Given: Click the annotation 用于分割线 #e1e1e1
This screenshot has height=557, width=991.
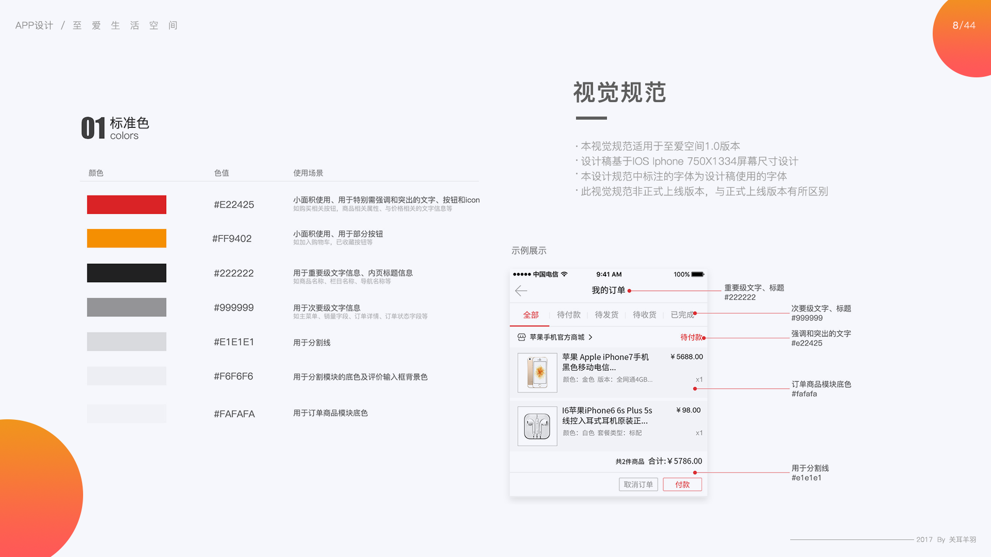Looking at the screenshot, I should point(810,473).
